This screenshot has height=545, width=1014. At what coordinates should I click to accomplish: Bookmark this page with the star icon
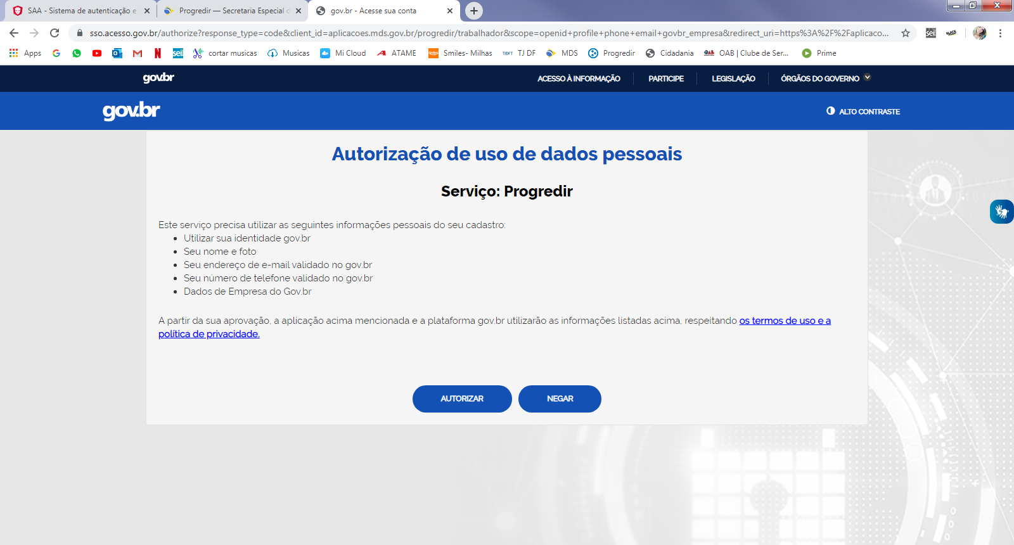tap(906, 33)
